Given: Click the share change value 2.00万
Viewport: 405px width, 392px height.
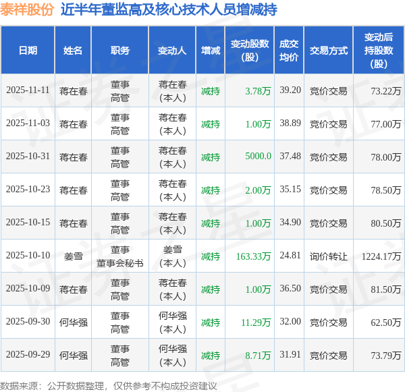Looking at the screenshot, I should [258, 190].
